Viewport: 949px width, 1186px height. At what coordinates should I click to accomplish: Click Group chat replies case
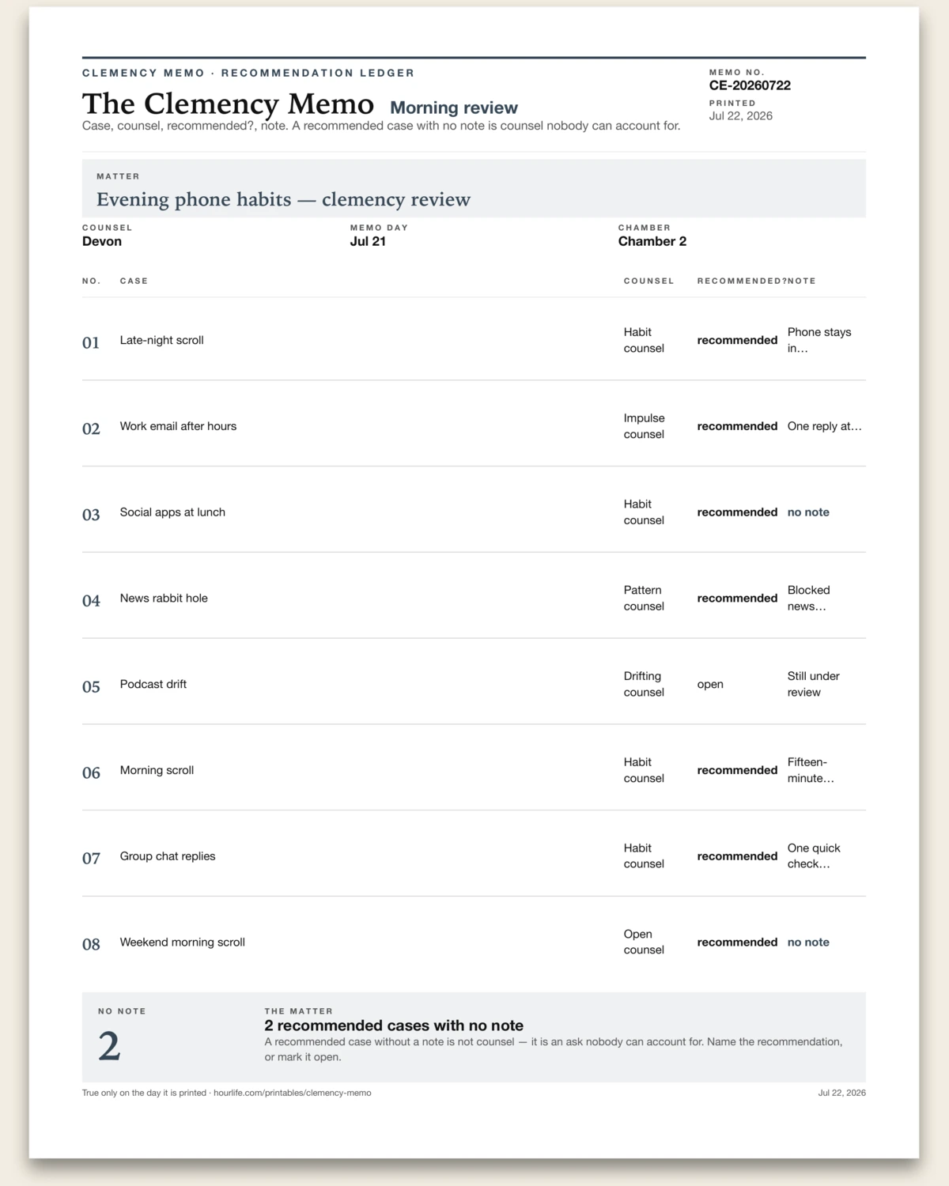(x=168, y=856)
